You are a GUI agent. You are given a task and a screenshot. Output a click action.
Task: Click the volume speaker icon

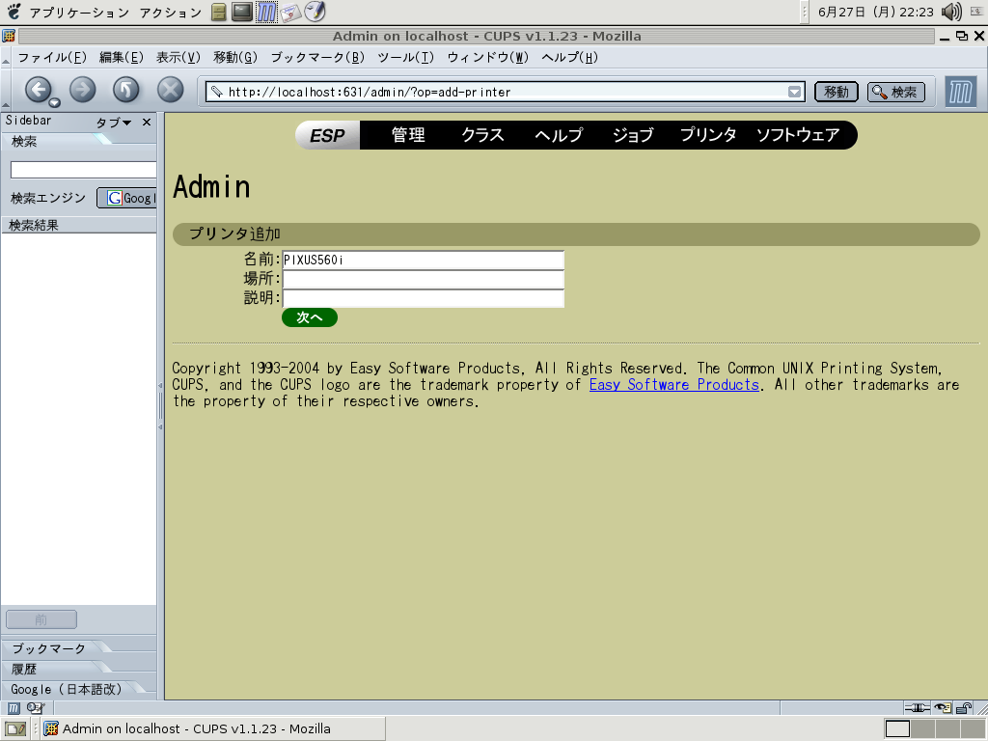[x=951, y=12]
